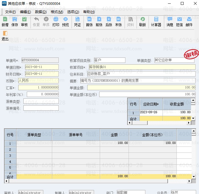Open 邮件 (Mail) from the toolbar
199x194 pixels.
click(189, 22)
